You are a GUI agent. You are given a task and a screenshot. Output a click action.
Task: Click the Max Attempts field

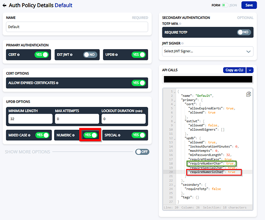coord(77,119)
